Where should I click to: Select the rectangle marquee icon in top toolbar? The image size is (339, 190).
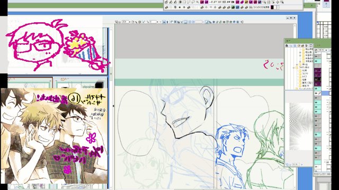click(184, 2)
